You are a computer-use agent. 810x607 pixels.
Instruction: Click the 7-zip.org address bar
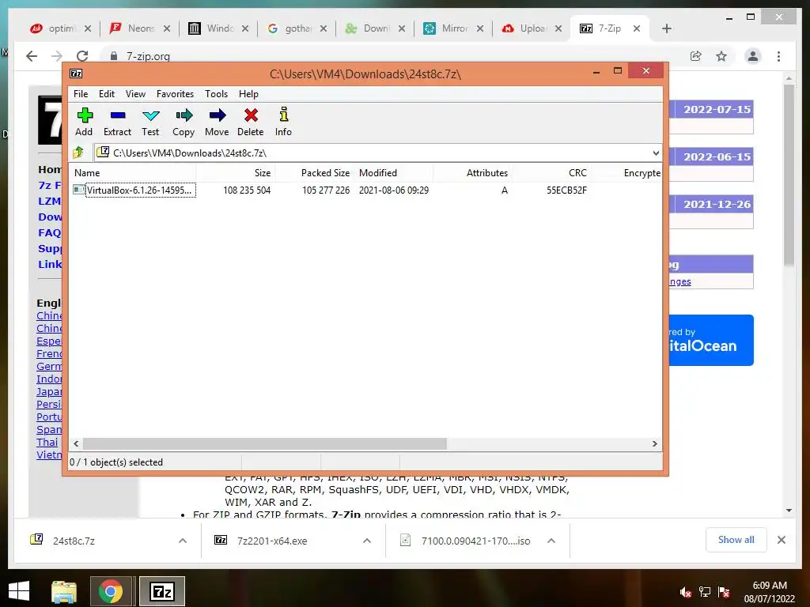(392, 56)
